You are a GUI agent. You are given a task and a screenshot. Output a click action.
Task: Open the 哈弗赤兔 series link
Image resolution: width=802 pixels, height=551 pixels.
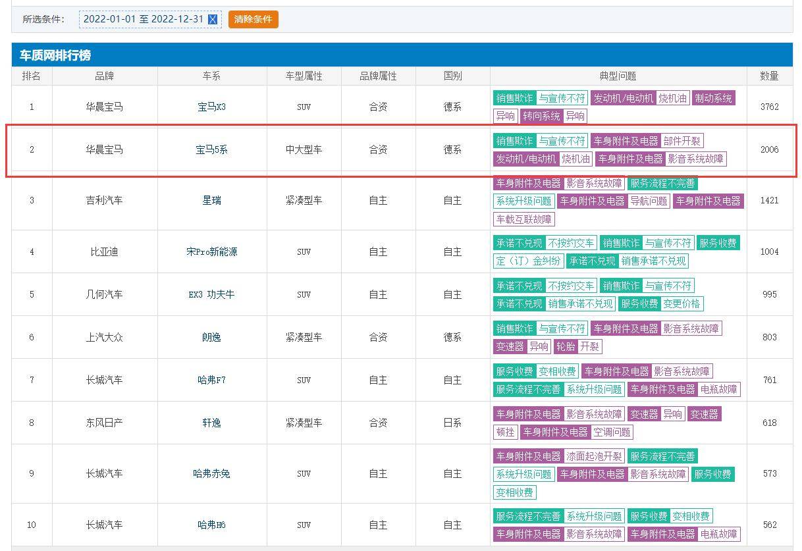click(x=212, y=473)
